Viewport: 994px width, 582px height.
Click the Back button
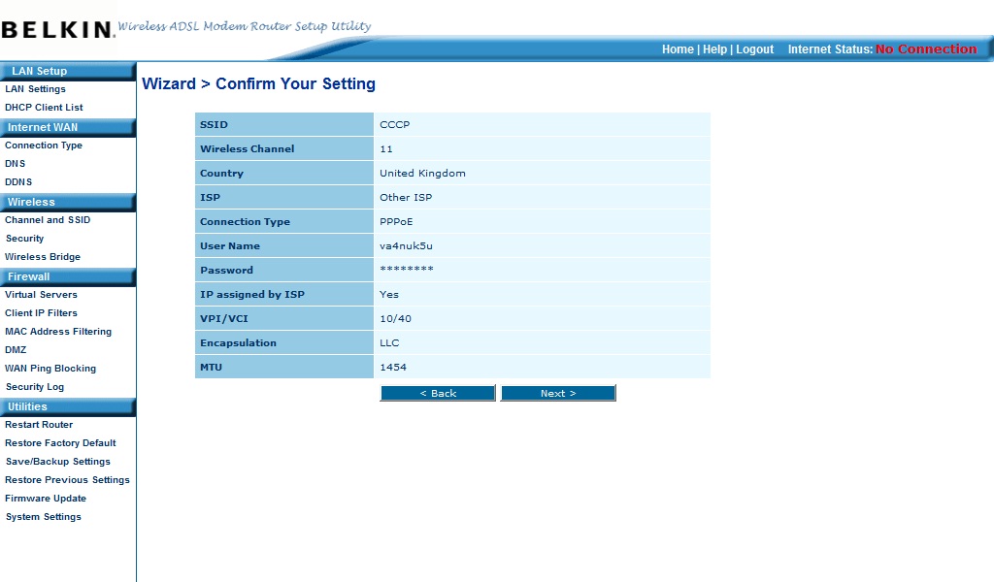(438, 393)
